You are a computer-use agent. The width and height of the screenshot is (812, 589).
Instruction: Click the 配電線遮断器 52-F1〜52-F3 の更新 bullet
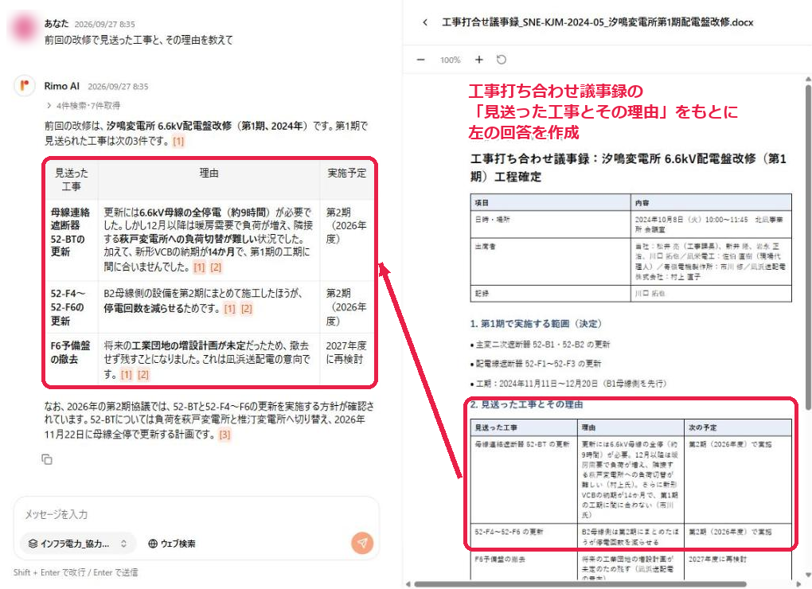point(536,364)
